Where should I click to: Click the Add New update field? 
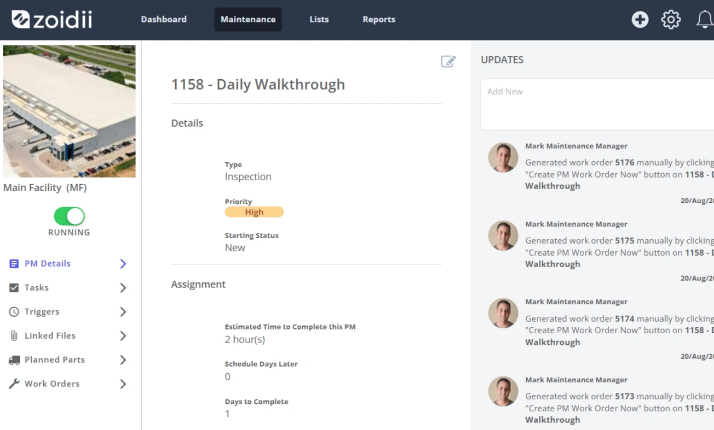click(x=597, y=104)
